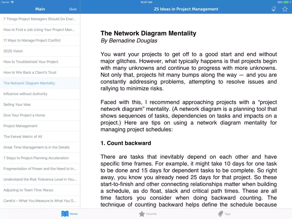Open 'Careful – What You Measure Is What You G...'
The width and height of the screenshot is (292, 219).
[x=40, y=201]
